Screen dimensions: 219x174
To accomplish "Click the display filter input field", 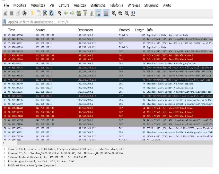I will (104, 22).
